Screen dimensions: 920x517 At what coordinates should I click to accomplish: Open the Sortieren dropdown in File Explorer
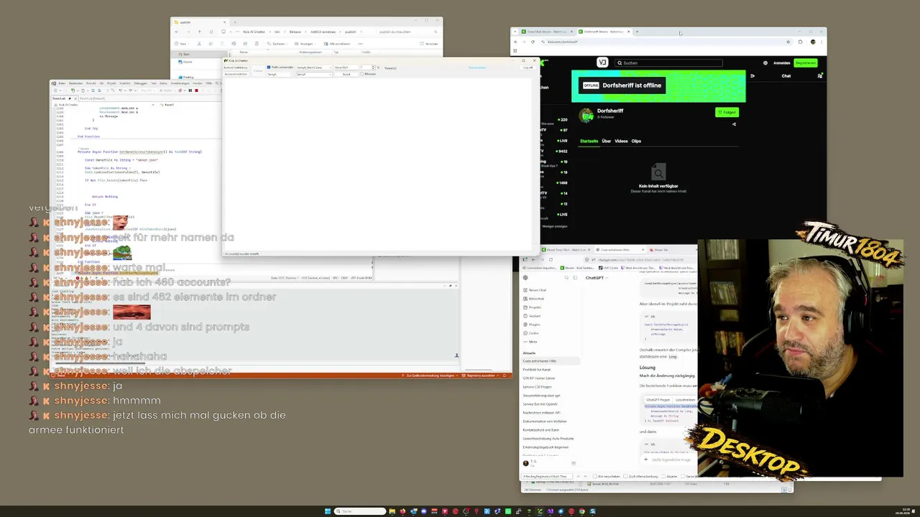[277, 44]
